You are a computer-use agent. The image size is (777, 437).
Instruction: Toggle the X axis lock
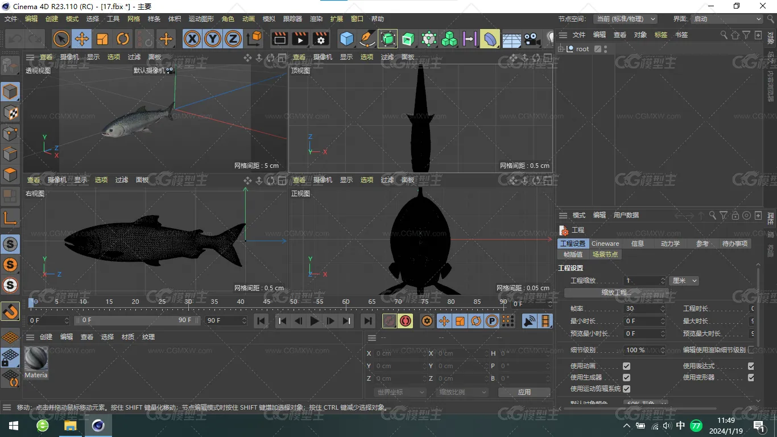192,39
